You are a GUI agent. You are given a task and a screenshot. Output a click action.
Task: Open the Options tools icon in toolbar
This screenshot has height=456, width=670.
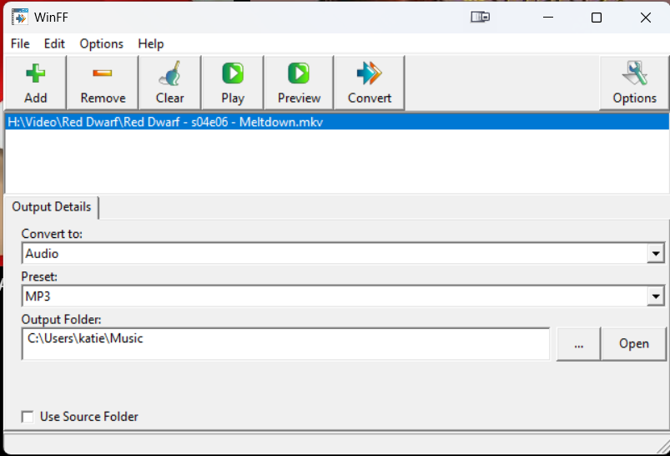(634, 74)
